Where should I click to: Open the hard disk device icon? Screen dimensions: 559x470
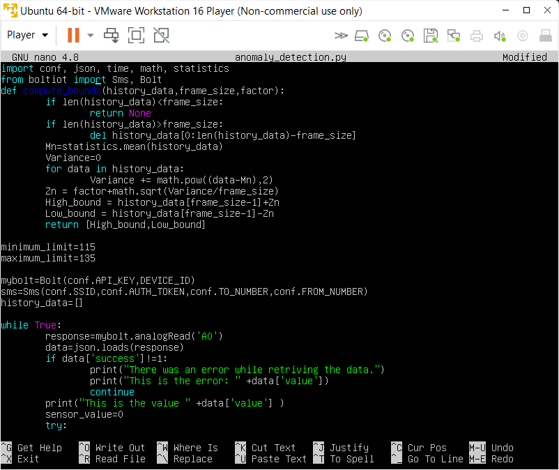[x=362, y=36]
